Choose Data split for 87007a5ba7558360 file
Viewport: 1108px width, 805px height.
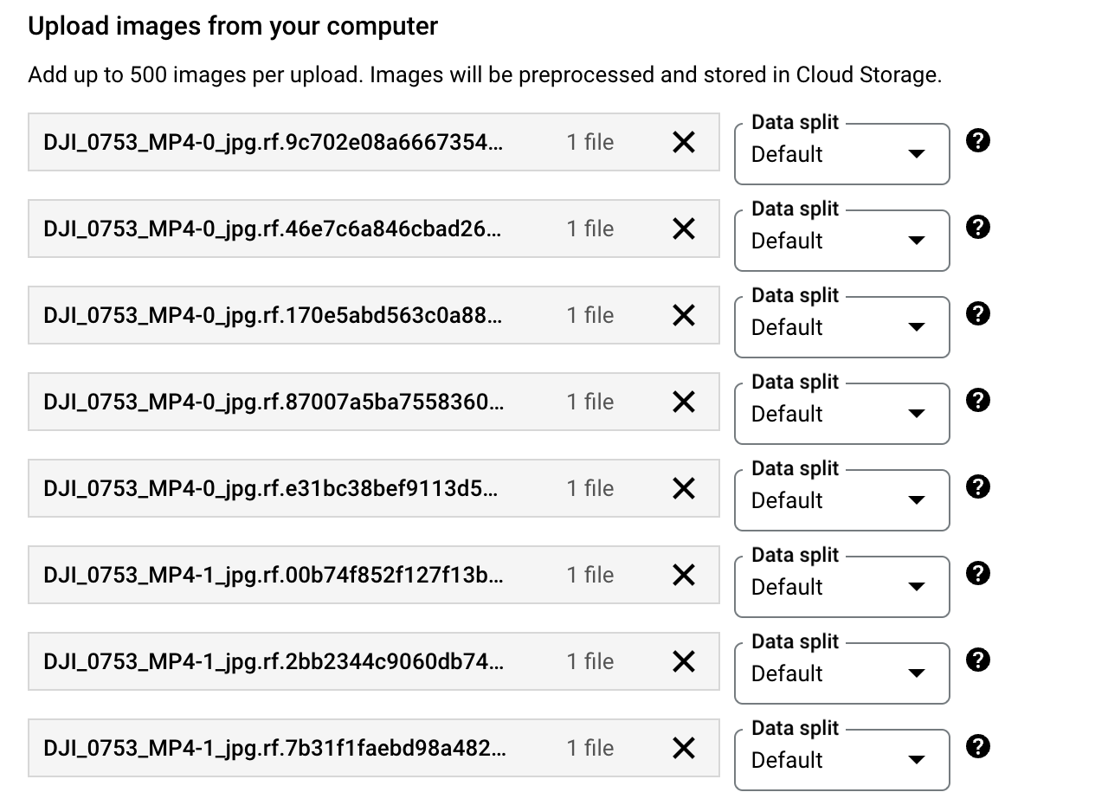[x=841, y=414]
